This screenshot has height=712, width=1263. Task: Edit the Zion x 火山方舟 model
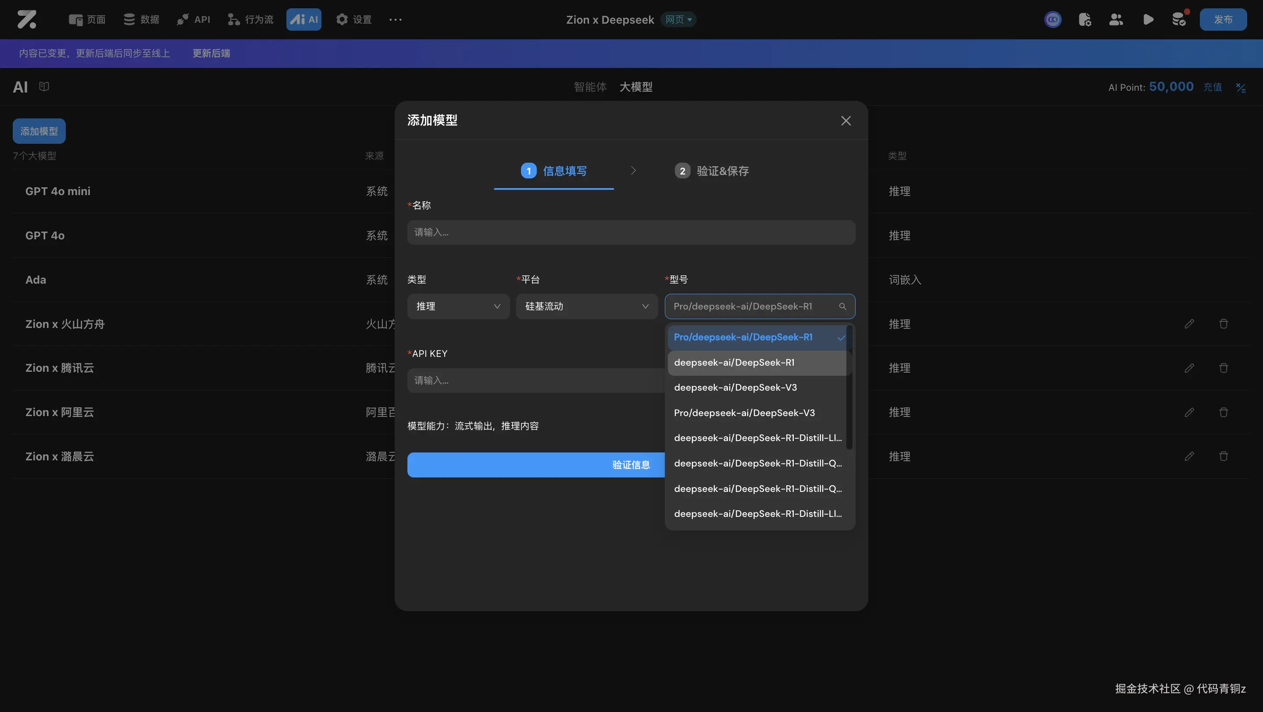(x=1189, y=324)
